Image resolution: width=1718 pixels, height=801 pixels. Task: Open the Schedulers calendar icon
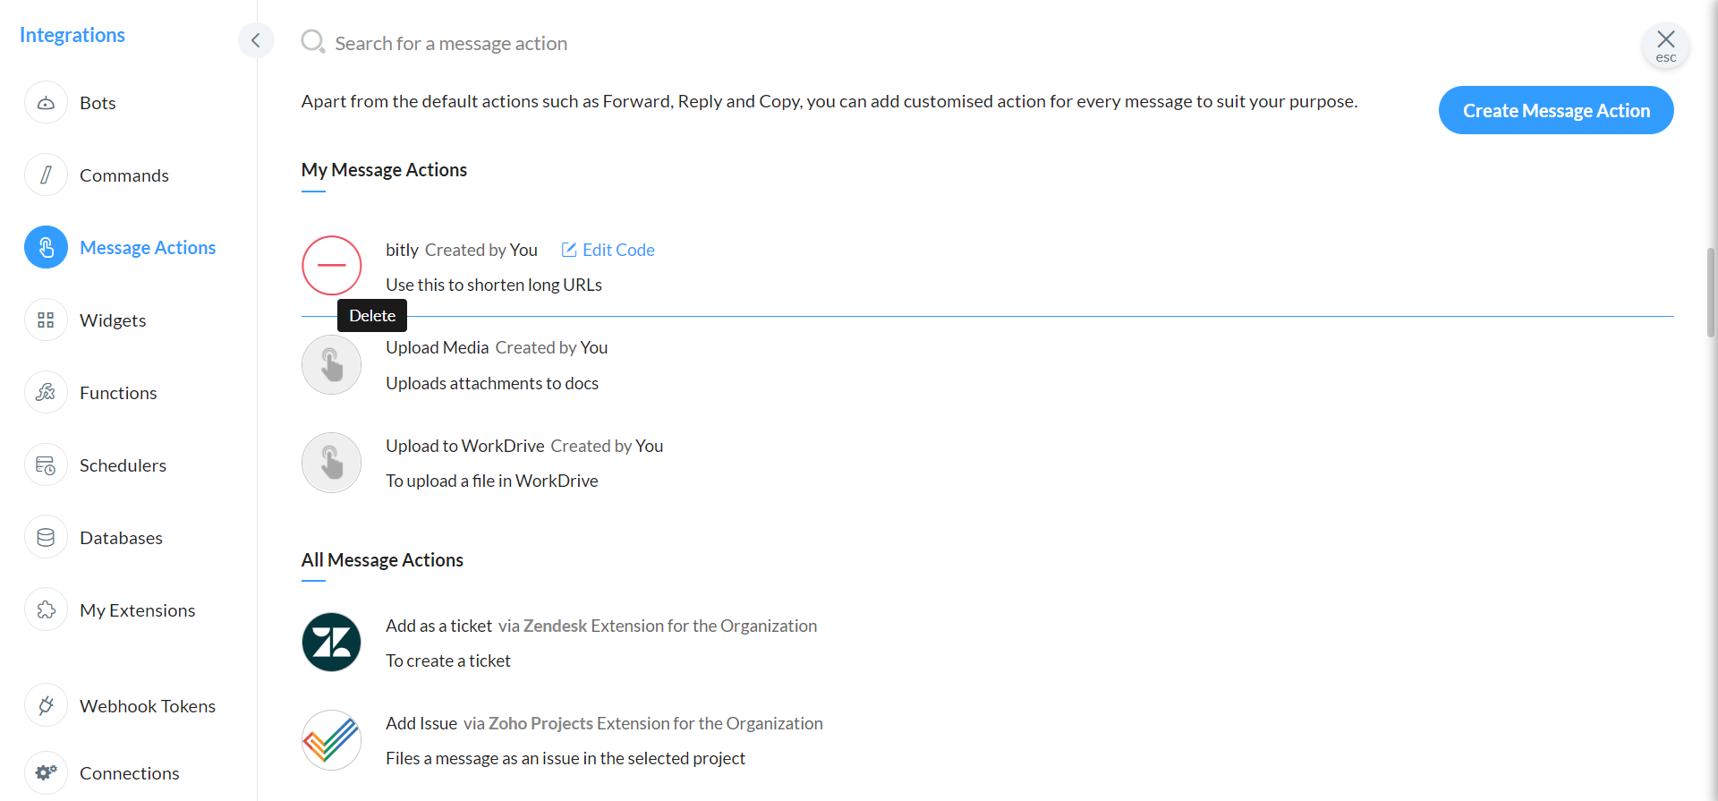click(x=46, y=465)
